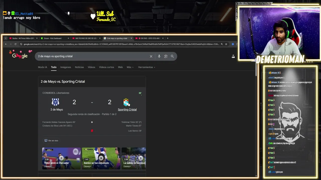Select the google.com URL in address bar
321x180 pixels.
[x=121, y=44]
